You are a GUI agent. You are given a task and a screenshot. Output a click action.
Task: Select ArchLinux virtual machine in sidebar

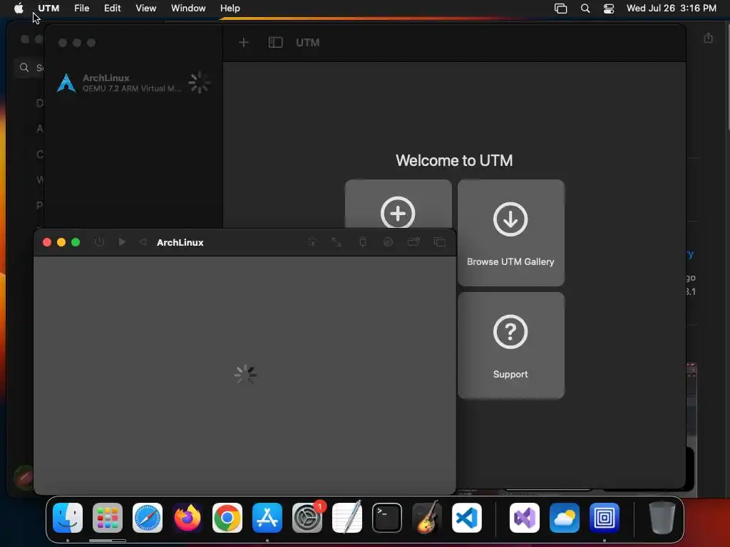click(133, 83)
